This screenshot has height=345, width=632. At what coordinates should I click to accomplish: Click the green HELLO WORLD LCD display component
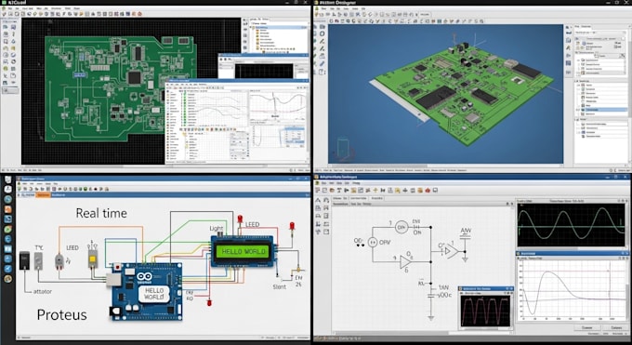pyautogui.click(x=244, y=251)
